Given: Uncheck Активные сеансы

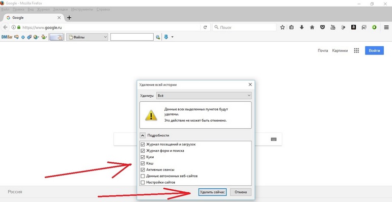Looking at the screenshot, I should pyautogui.click(x=143, y=170).
